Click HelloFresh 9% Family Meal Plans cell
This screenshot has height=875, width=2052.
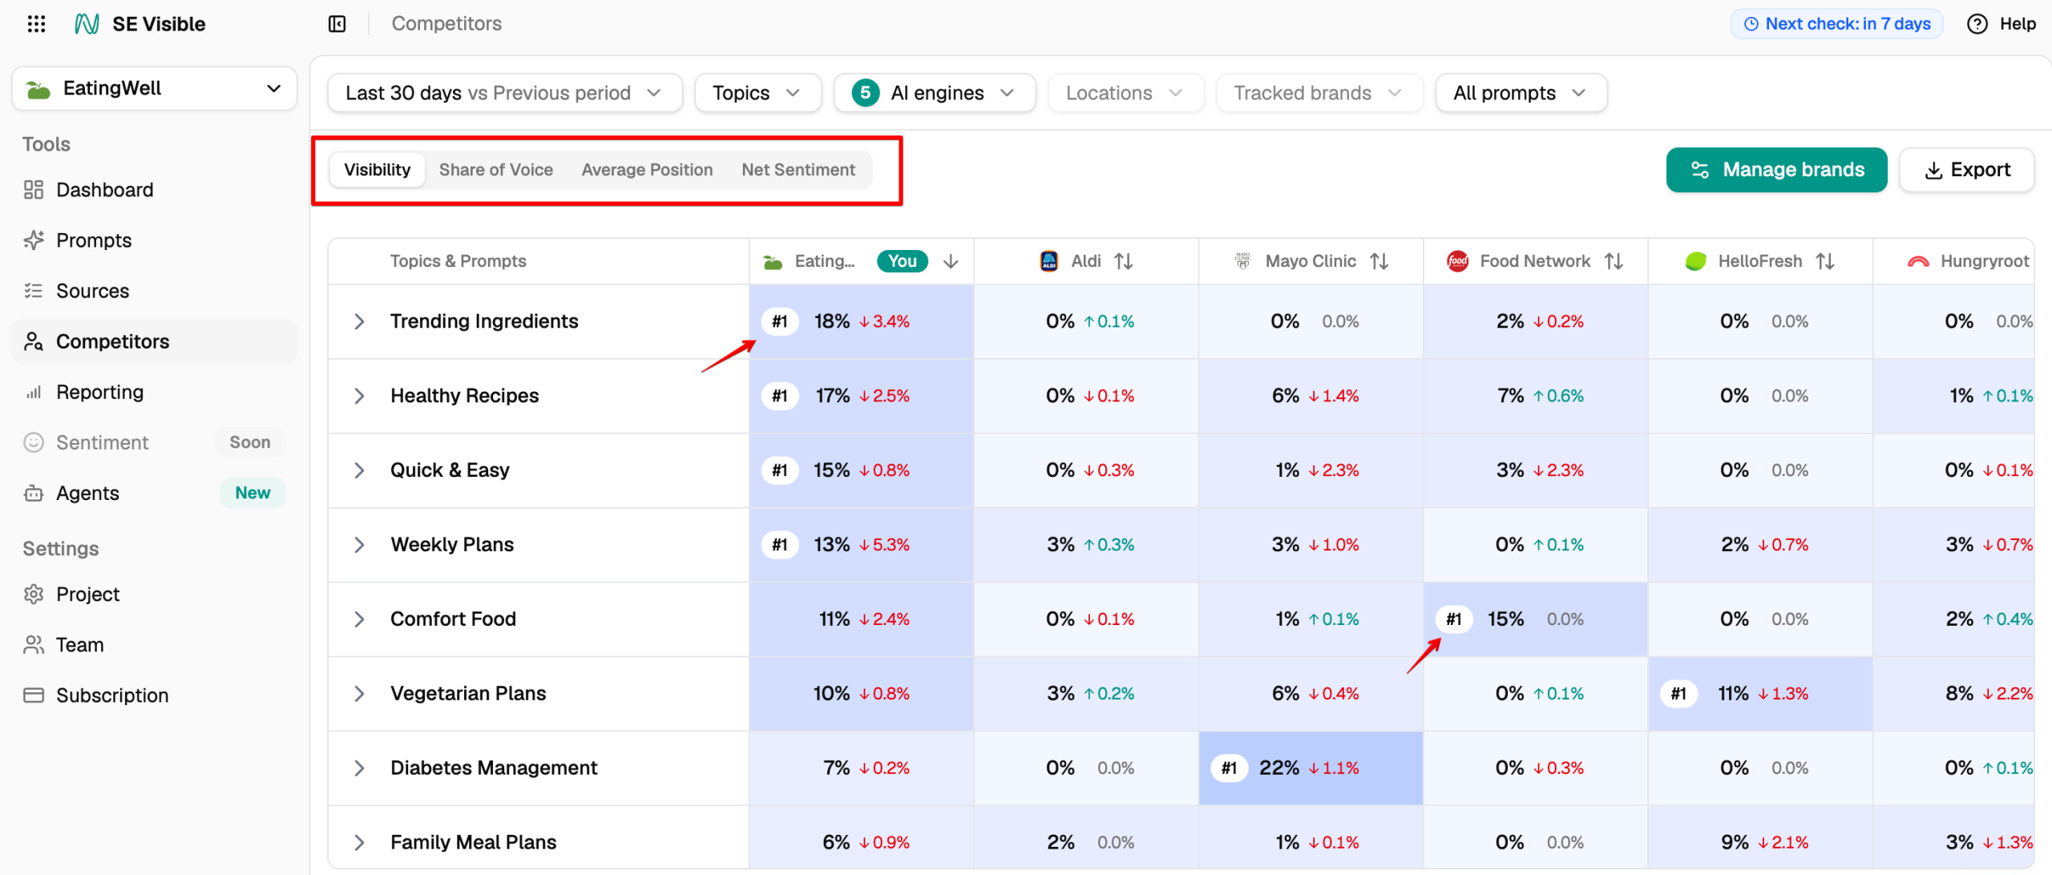(x=1760, y=842)
